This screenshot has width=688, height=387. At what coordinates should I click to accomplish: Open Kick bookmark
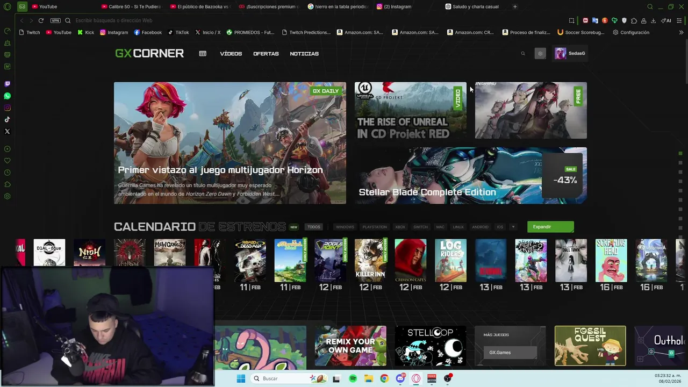pos(85,32)
